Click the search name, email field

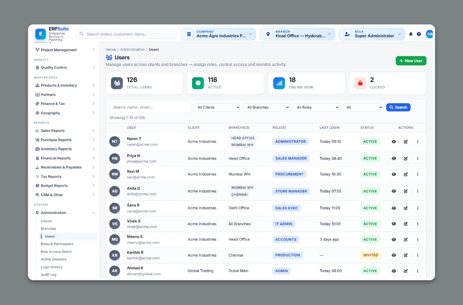click(x=150, y=108)
